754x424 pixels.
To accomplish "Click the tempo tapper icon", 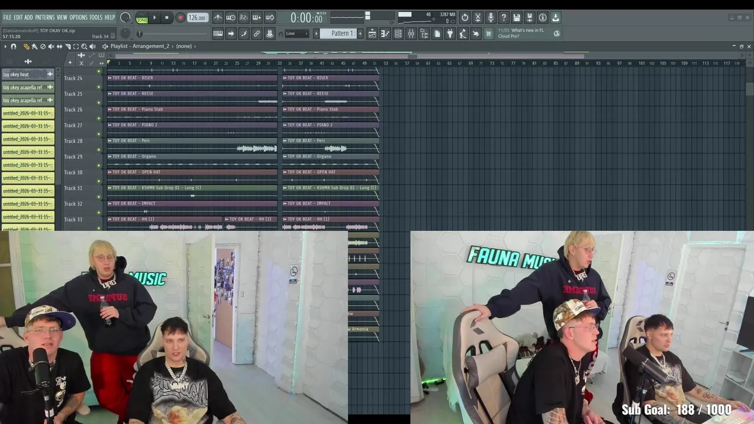I will [x=463, y=34].
